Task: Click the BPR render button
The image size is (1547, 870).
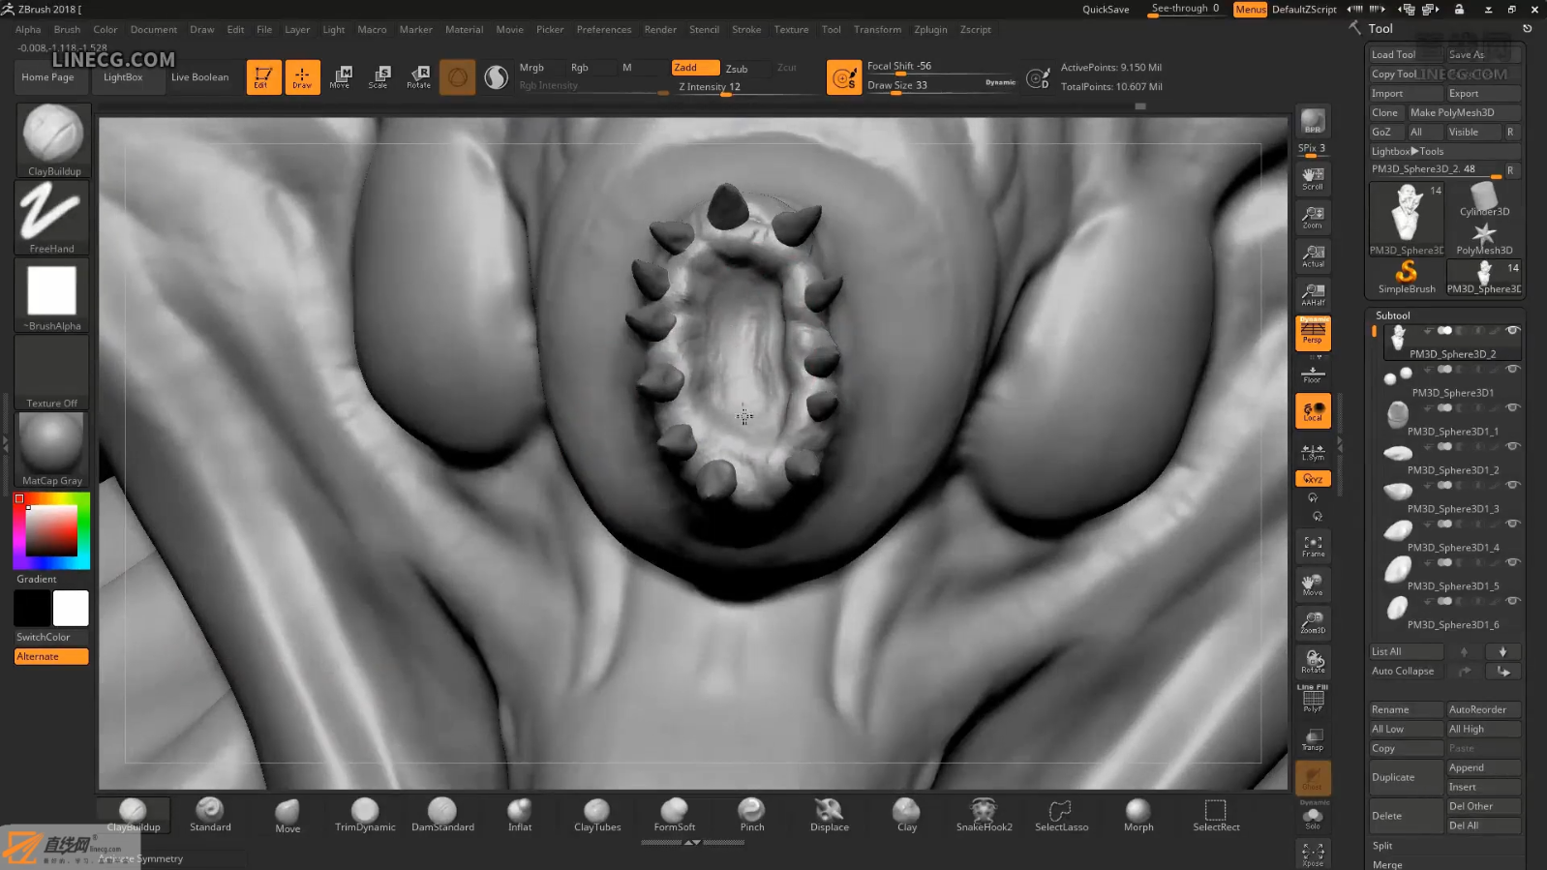Action: 1313,121
